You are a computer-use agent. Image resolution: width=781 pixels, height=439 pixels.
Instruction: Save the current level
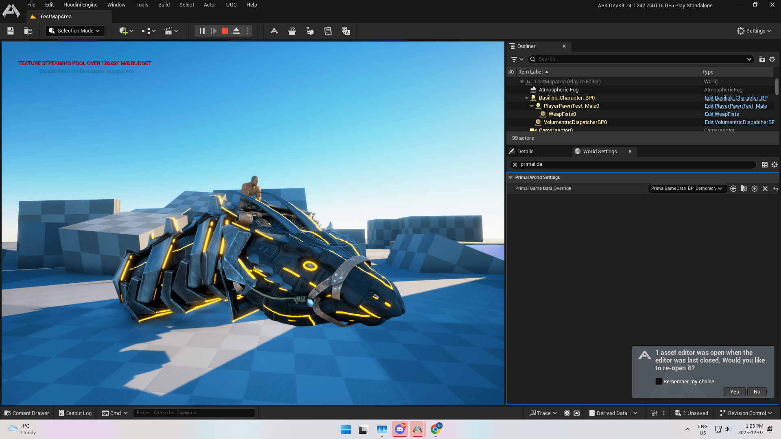pos(11,31)
